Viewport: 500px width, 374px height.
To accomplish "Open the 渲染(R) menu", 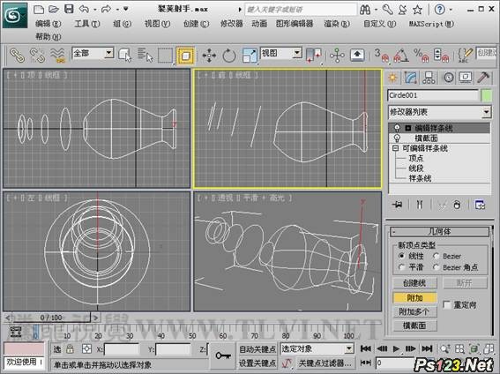I will point(337,24).
